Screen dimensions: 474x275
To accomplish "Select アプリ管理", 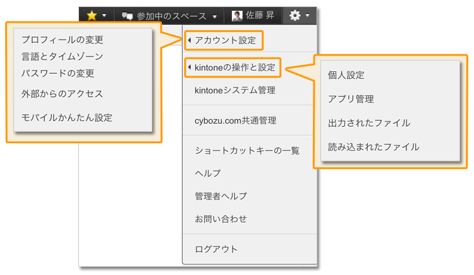I will pos(351,99).
